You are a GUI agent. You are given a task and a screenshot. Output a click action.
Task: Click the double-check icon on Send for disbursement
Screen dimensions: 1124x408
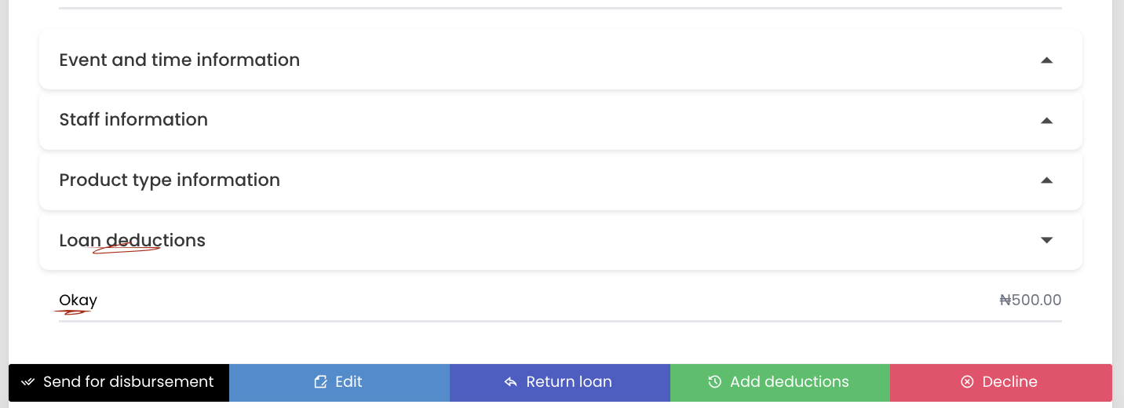(x=28, y=382)
